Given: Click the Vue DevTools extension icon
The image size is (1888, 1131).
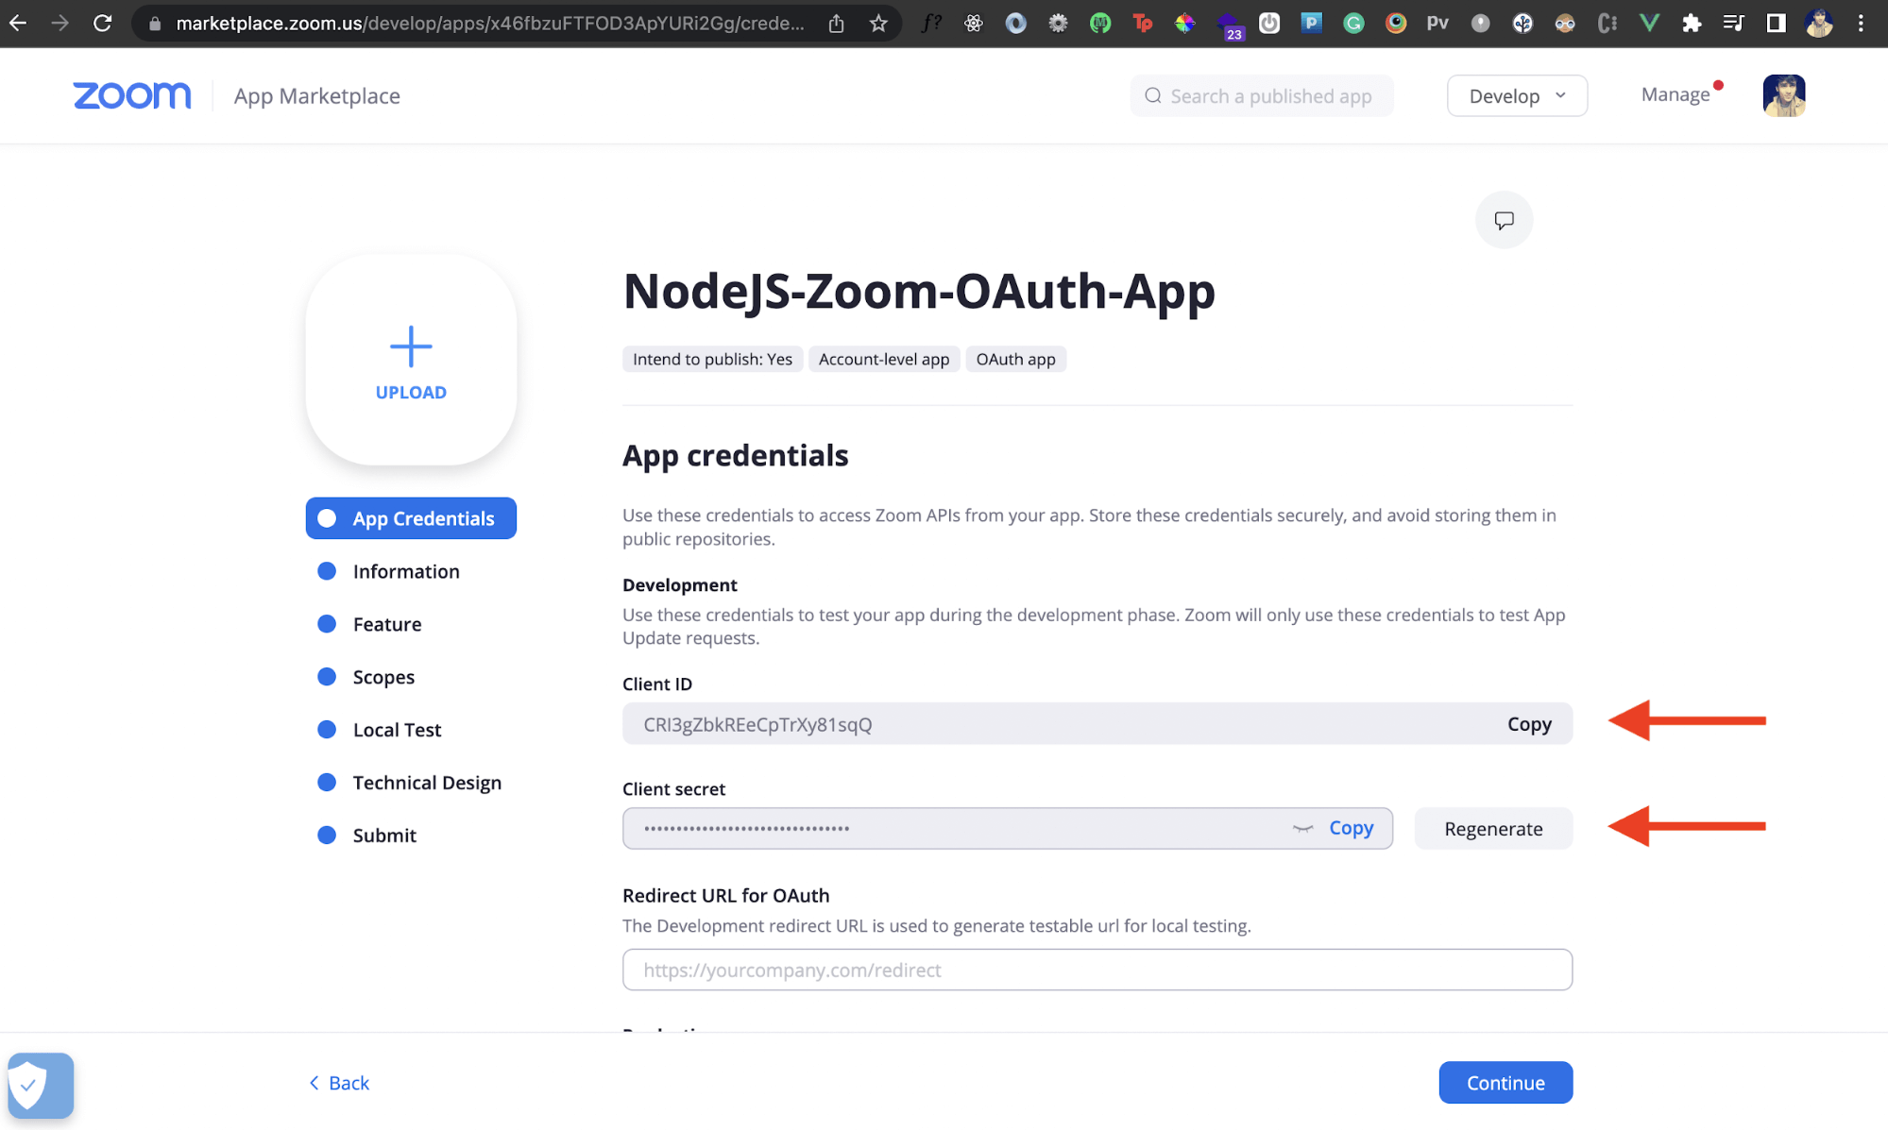Looking at the screenshot, I should tap(1650, 23).
